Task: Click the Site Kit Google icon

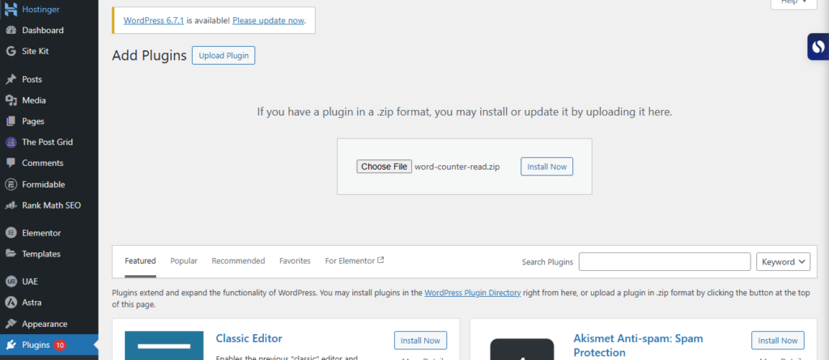Action: click(x=11, y=51)
